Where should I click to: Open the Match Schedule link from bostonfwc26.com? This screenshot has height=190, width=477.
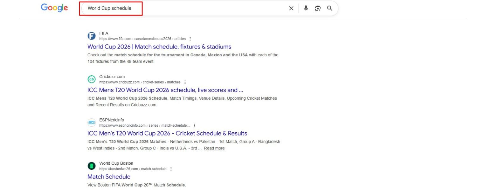[109, 177]
